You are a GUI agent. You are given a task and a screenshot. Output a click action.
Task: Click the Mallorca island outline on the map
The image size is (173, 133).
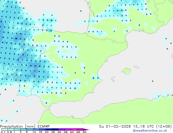click(126, 71)
